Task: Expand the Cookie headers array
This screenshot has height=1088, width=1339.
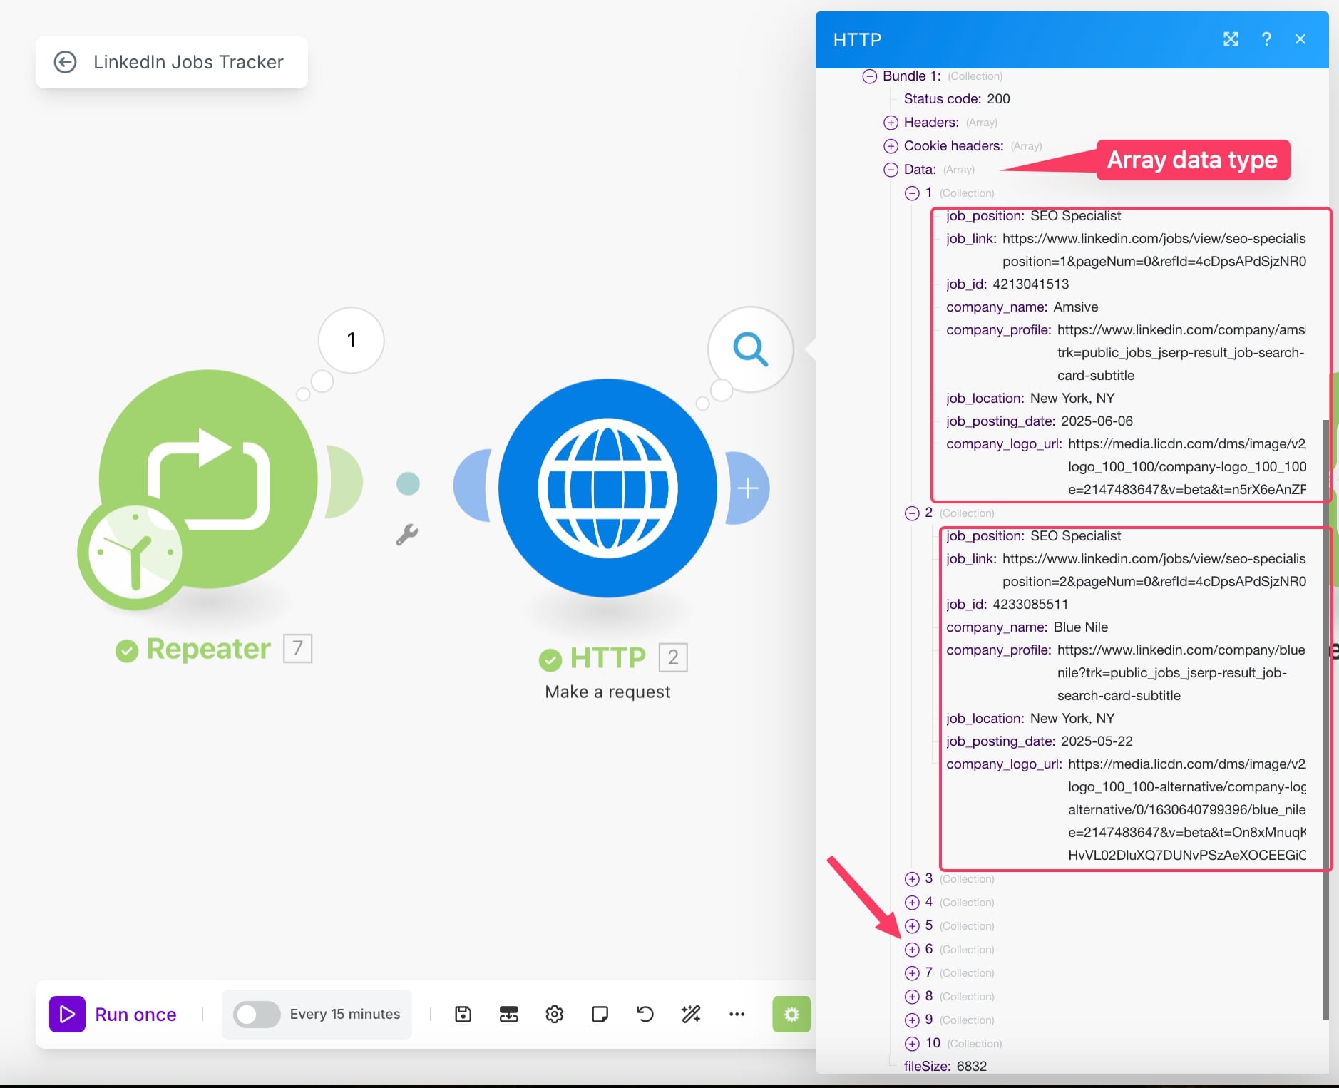Action: [891, 146]
